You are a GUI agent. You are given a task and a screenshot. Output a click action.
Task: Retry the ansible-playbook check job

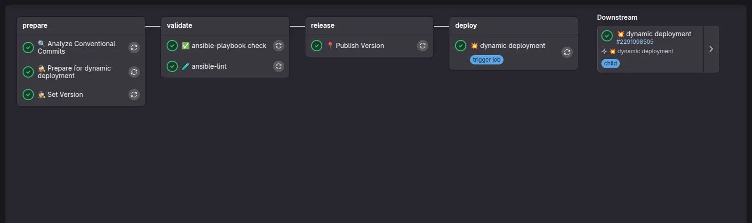(279, 46)
